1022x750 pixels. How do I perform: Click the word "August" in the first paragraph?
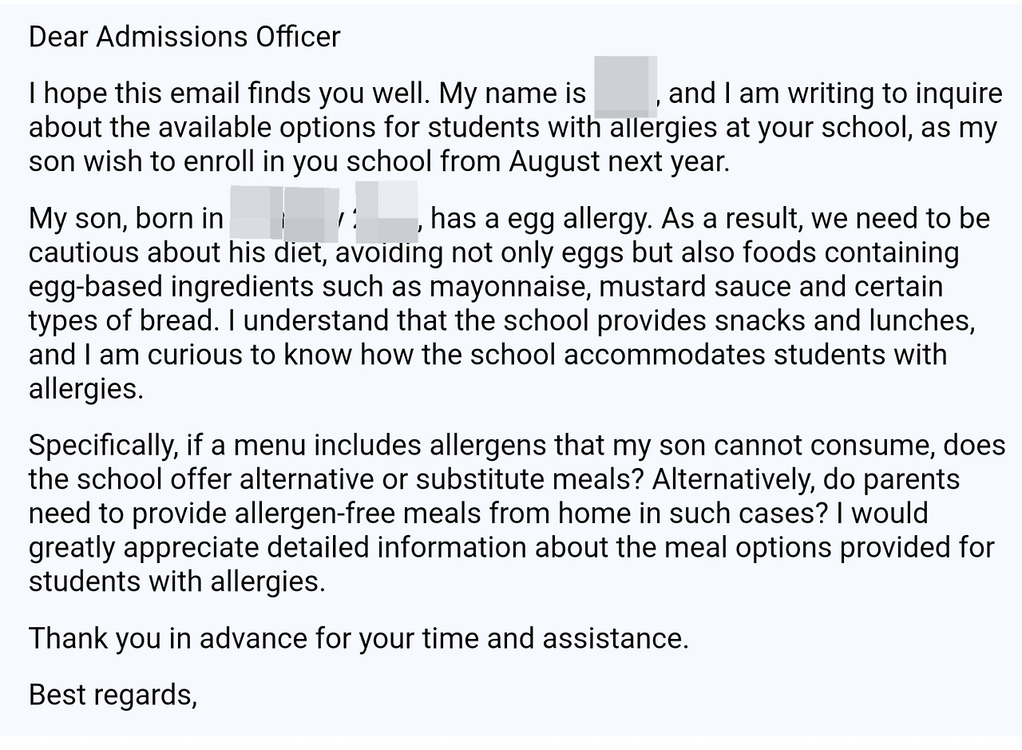point(555,161)
